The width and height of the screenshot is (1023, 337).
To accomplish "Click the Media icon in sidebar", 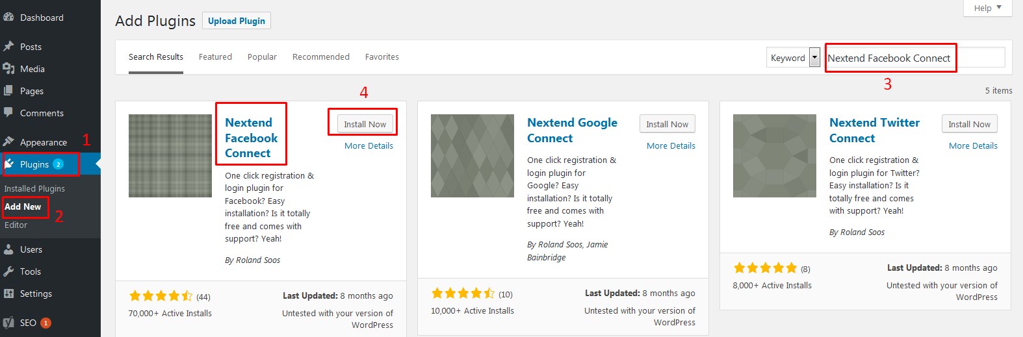I will coord(8,68).
